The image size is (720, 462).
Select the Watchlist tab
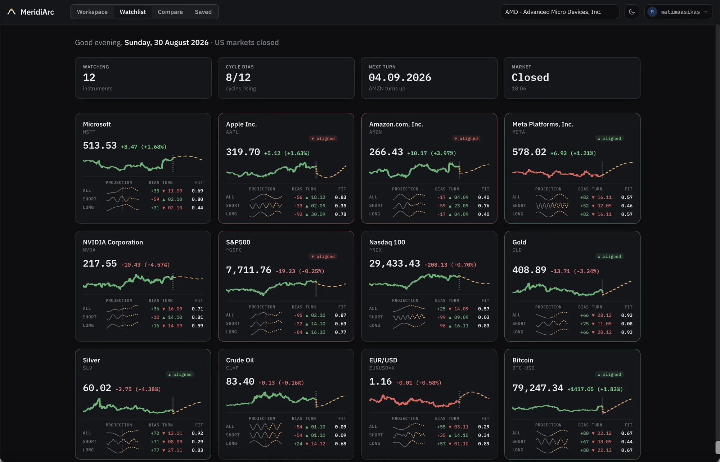coord(132,12)
